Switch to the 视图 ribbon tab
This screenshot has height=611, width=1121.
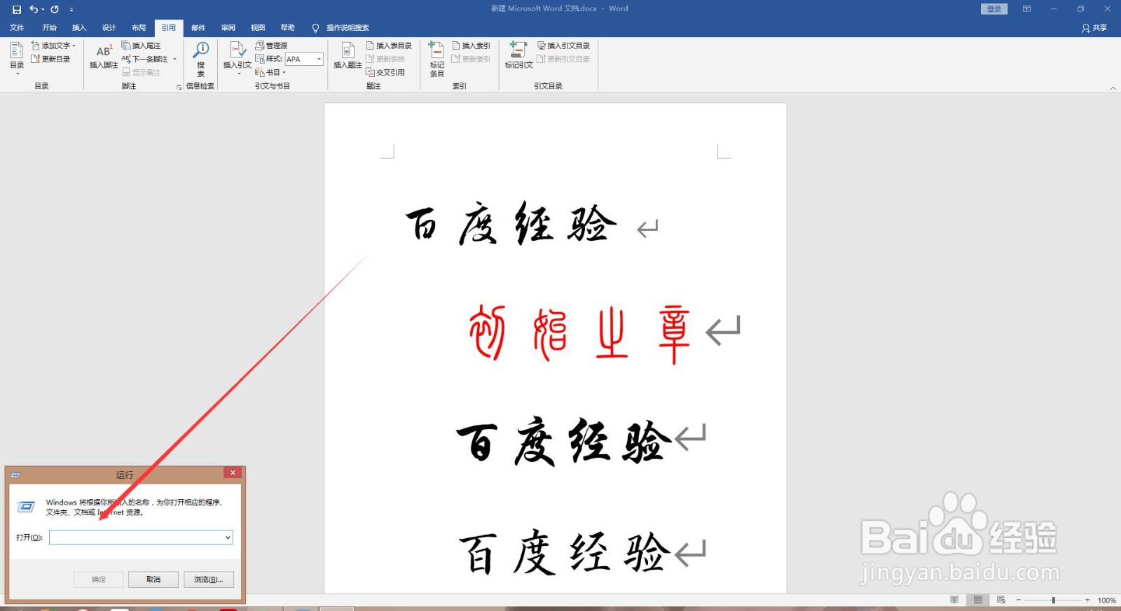click(258, 28)
